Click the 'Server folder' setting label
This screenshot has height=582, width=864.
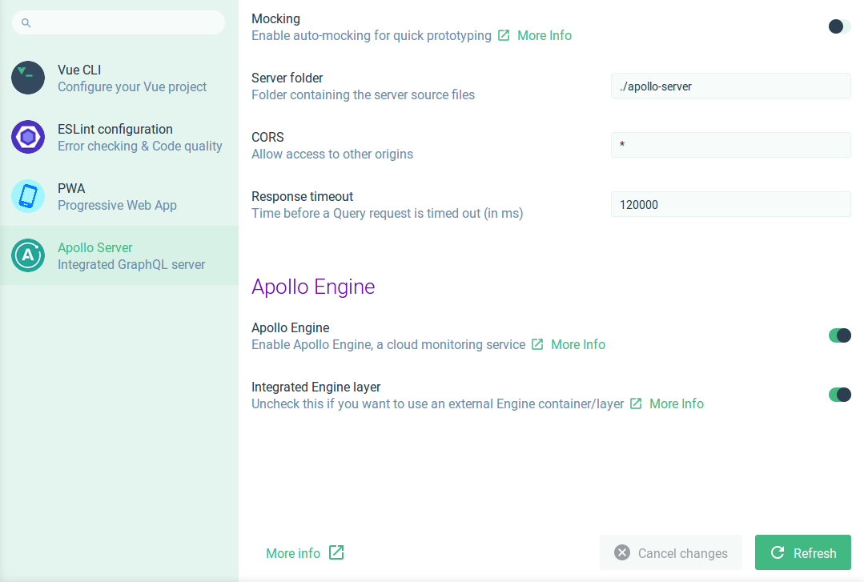287,78
